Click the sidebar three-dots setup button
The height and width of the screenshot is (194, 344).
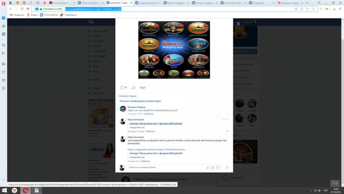pyautogui.click(x=3, y=180)
